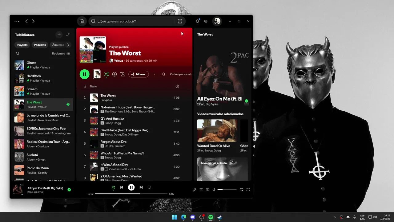This screenshot has height=222, width=394.
Task: Open the Acerca del artista card
Action: (x=223, y=169)
